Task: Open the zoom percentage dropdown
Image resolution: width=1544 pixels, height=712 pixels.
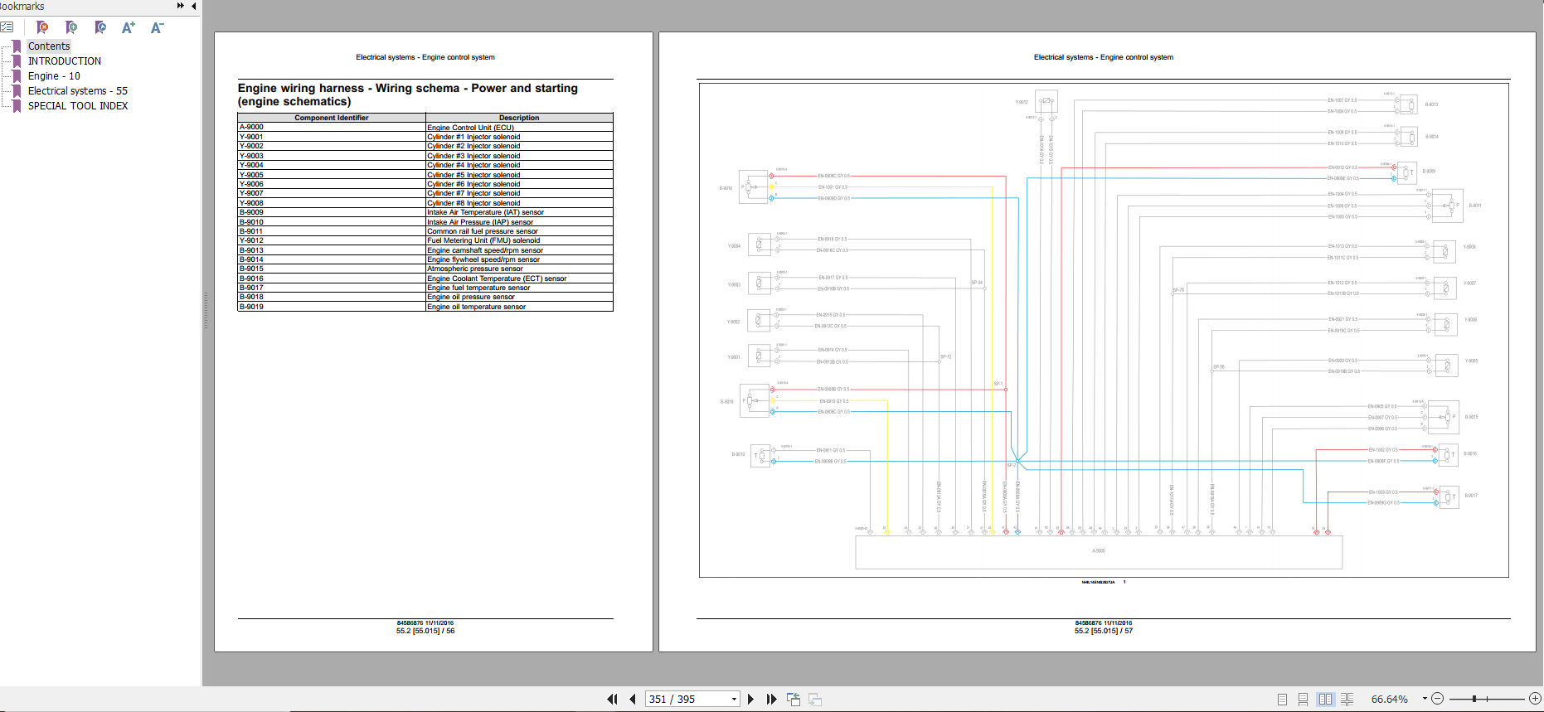Action: (x=1425, y=699)
